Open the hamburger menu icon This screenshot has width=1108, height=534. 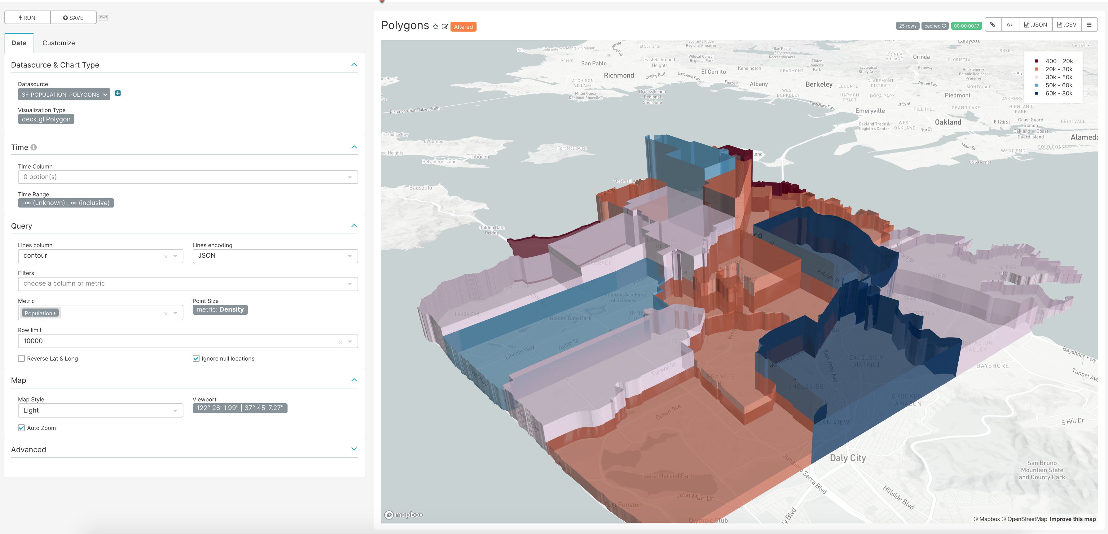coord(1089,25)
